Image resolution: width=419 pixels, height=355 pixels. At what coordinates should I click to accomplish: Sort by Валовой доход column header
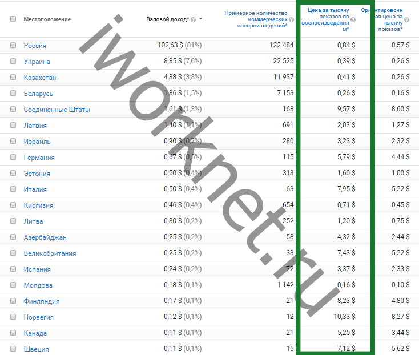tap(167, 19)
